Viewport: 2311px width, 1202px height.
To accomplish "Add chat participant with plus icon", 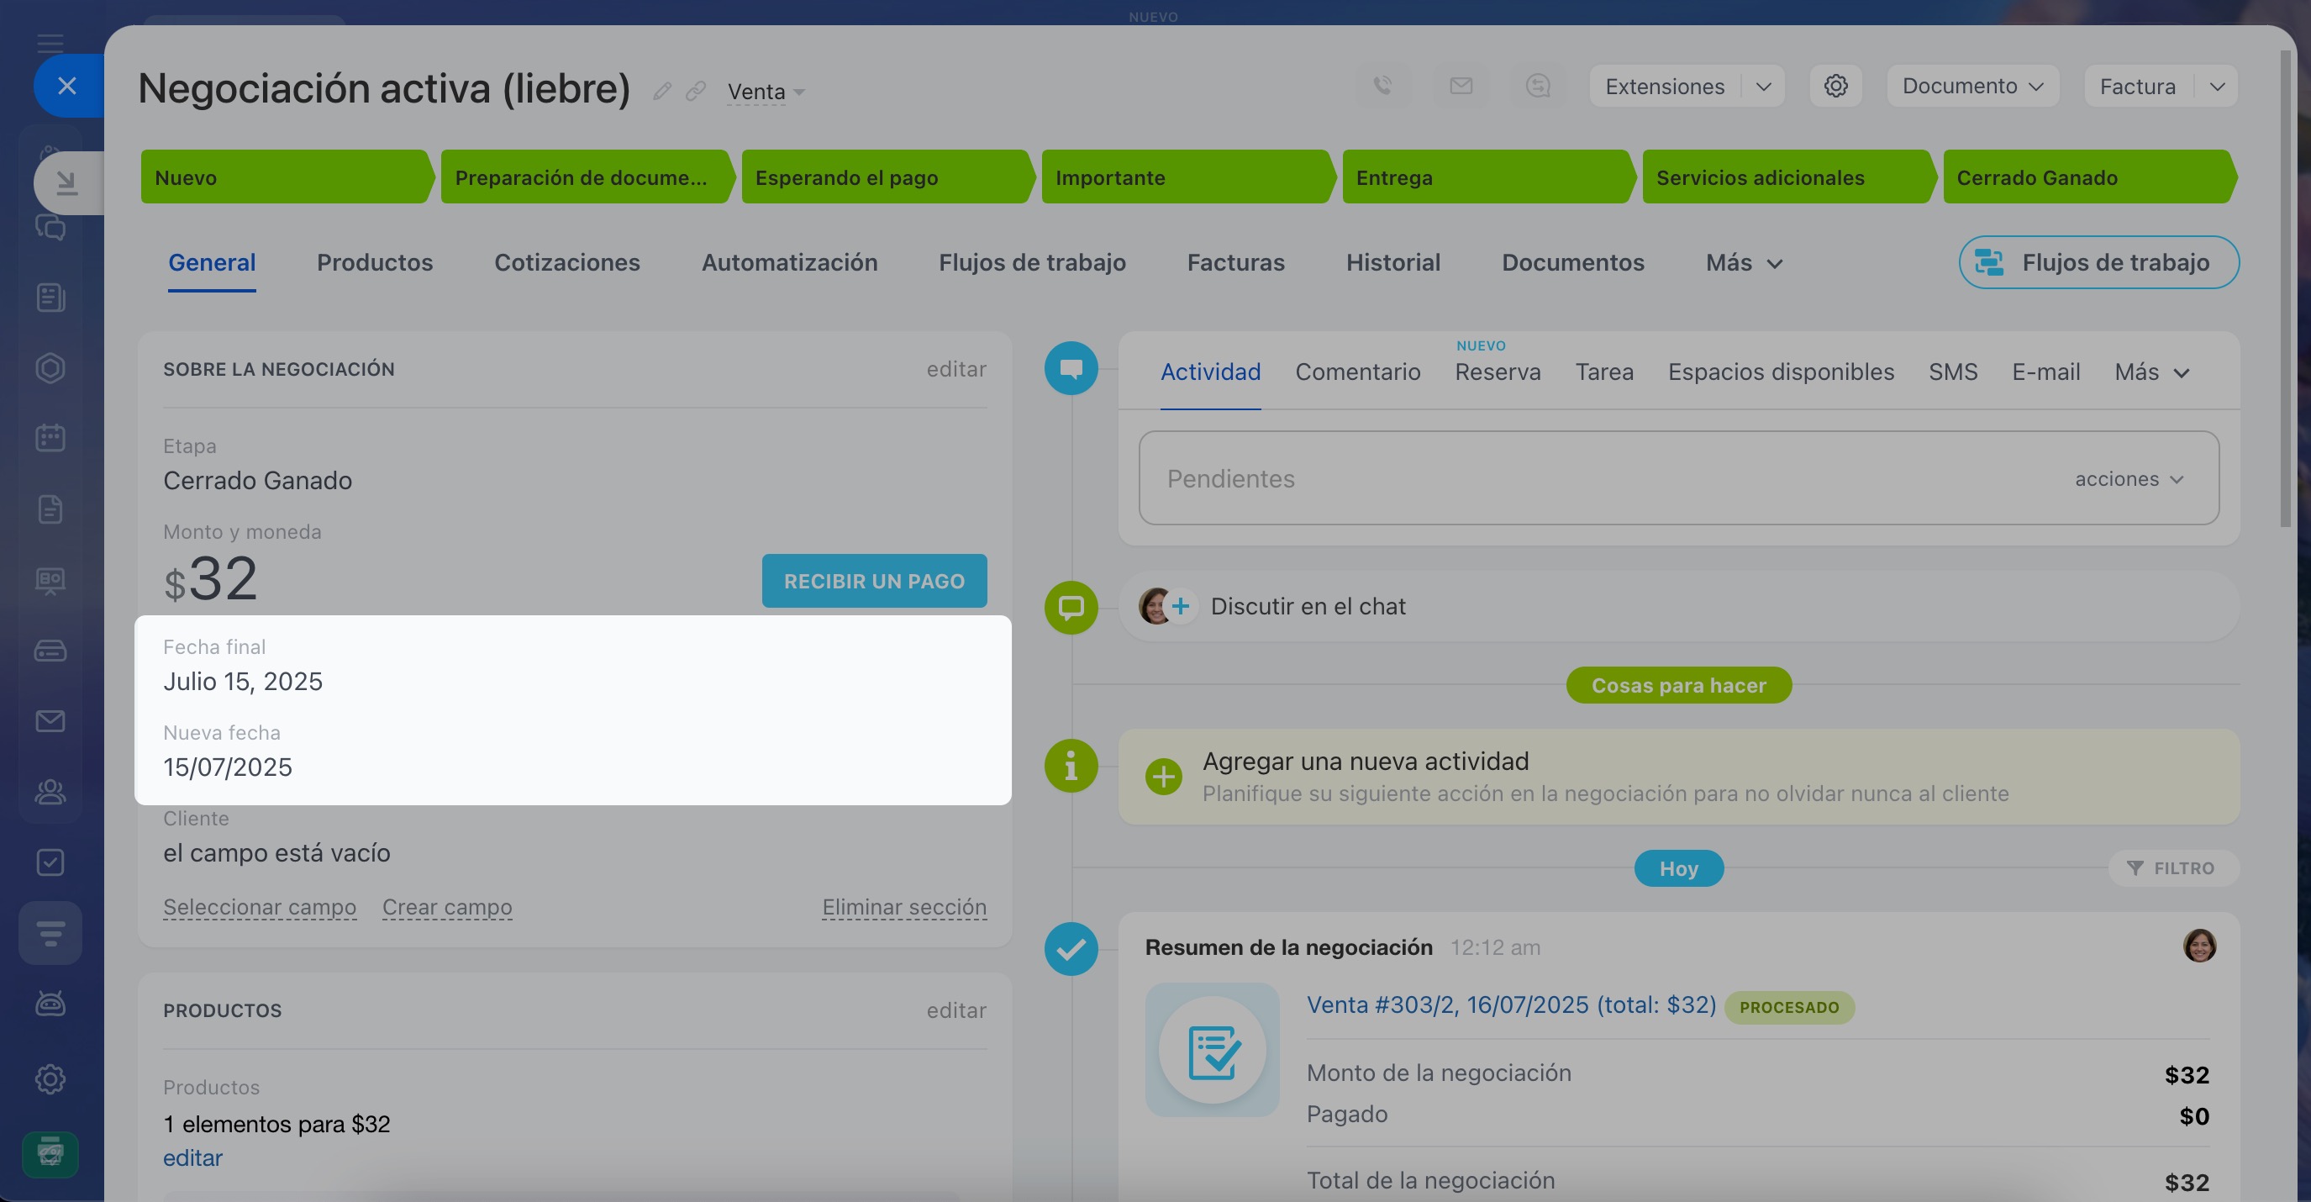I will [x=1181, y=606].
